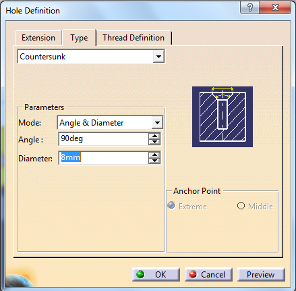Click the countersunk hole preview diagram
Image resolution: width=296 pixels, height=291 pixels.
tap(223, 117)
